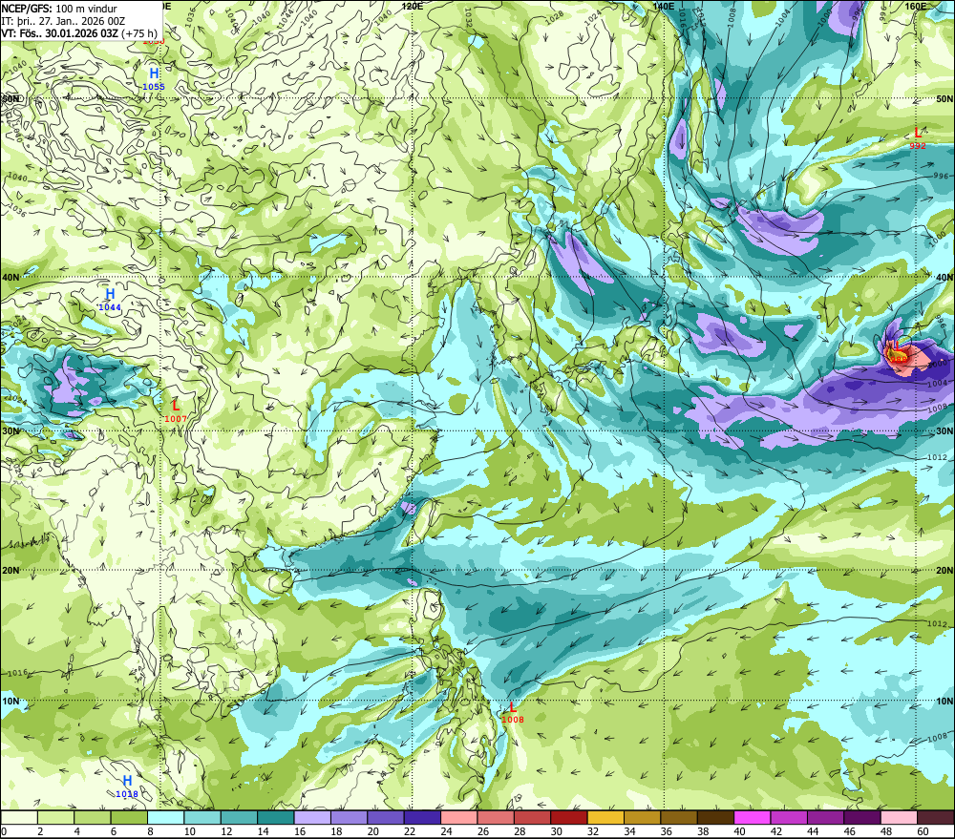Click the 160E longitude label

(x=916, y=6)
